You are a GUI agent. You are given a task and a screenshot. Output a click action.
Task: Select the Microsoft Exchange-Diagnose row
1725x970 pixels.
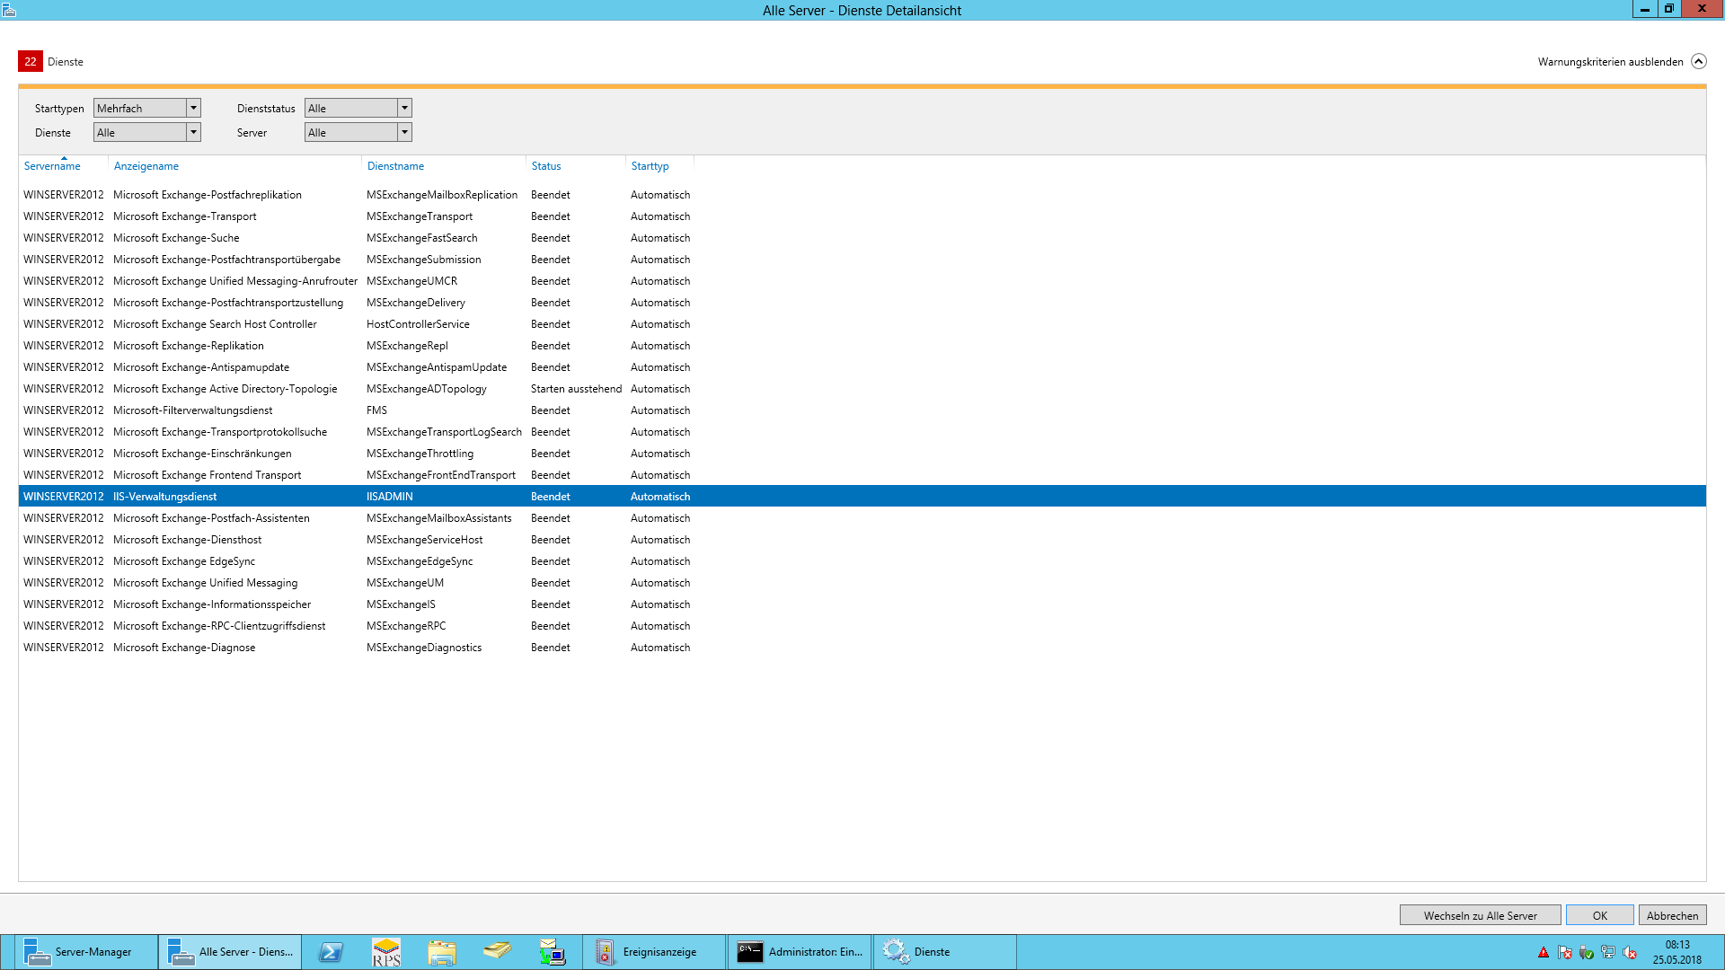pos(862,648)
